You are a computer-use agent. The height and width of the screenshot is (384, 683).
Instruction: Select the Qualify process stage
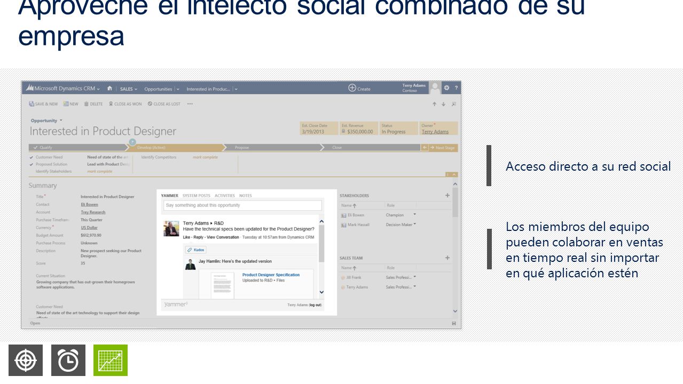pyautogui.click(x=79, y=148)
